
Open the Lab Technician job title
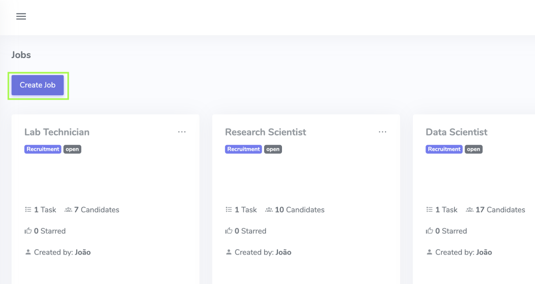coord(57,132)
